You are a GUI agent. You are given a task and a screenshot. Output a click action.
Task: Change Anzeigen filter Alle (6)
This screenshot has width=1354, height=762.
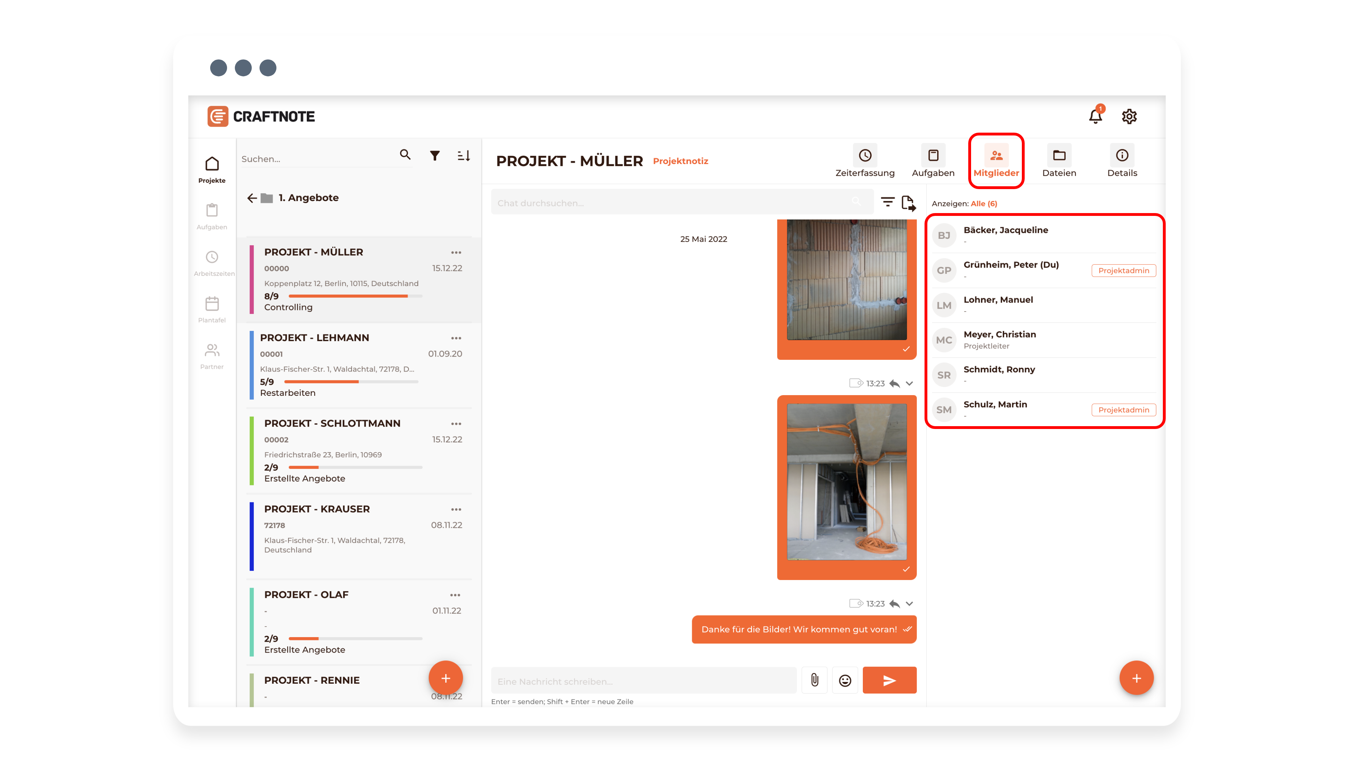pos(983,204)
